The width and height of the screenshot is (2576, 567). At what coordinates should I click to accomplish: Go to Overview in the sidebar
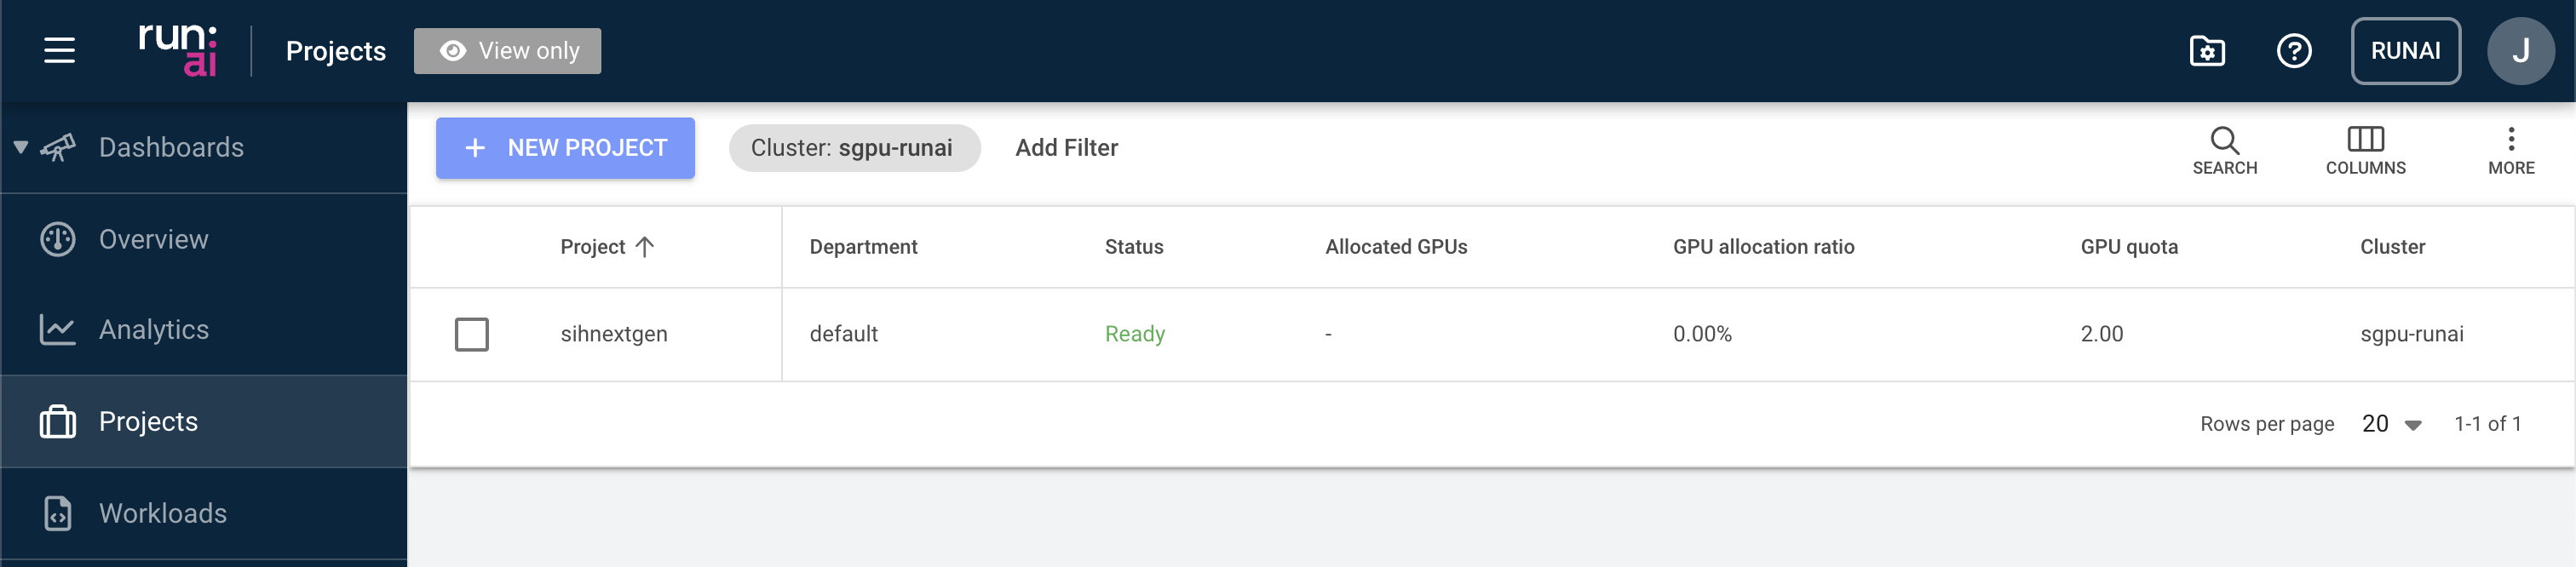(153, 240)
